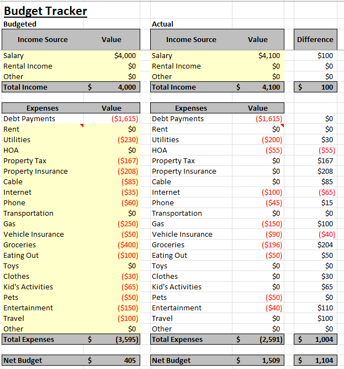Select the Difference column header
Image resolution: width=344 pixels, height=369 pixels.
315,39
